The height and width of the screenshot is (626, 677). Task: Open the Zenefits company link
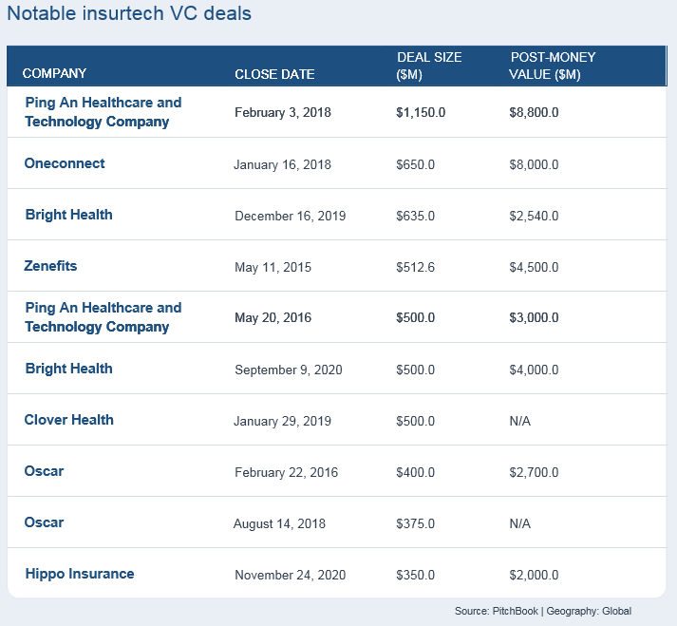coord(50,266)
